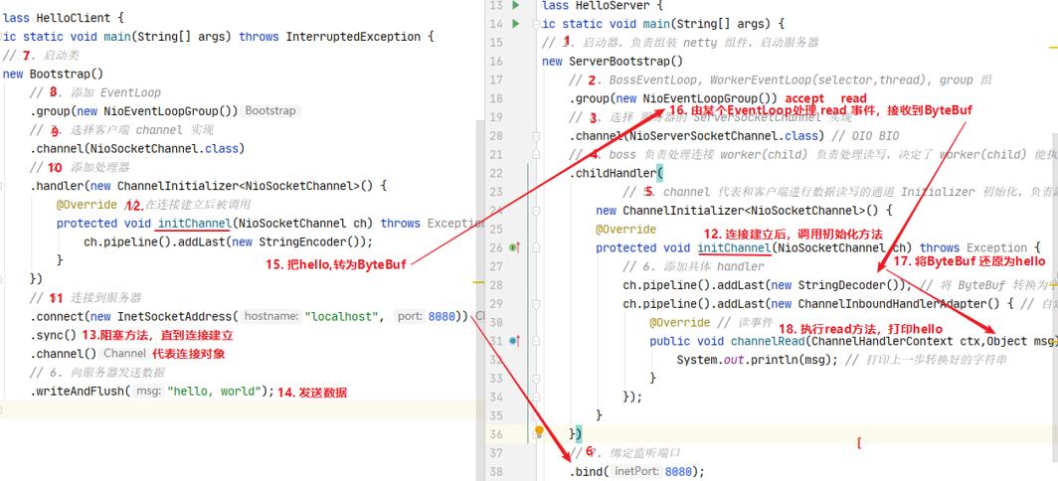Click NioEventLoopGroup in the client group call
The height and width of the screenshot is (481, 1058).
point(161,110)
